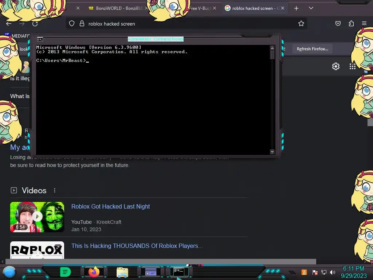Screen dimensions: 373x280
Task: Go back with the Firefox back arrow
Action: [x=9, y=24]
